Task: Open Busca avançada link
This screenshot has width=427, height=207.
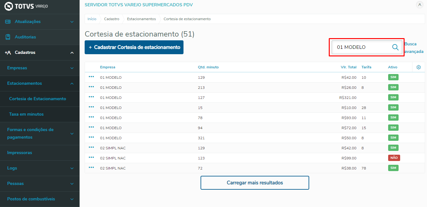Action: (x=414, y=48)
